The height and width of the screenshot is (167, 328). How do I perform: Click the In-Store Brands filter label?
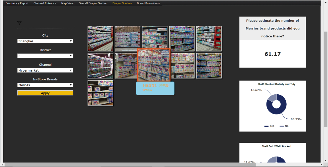click(45, 79)
